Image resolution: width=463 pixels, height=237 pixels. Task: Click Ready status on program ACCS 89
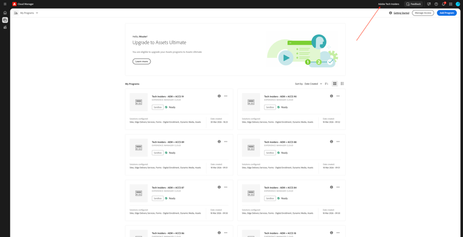tap(170, 153)
